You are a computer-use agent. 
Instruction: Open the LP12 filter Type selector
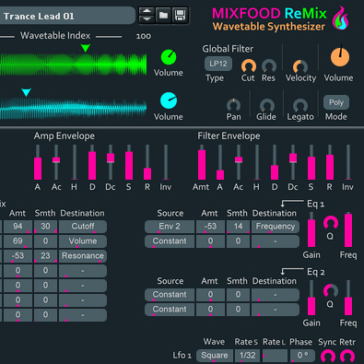[x=218, y=64]
